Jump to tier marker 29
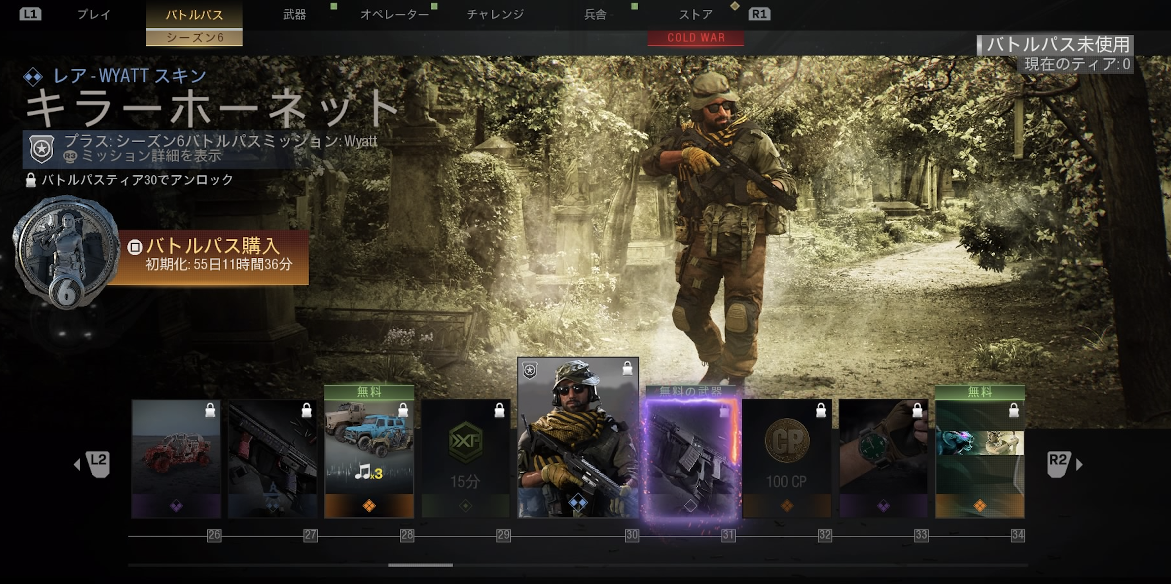The height and width of the screenshot is (584, 1171). [503, 535]
